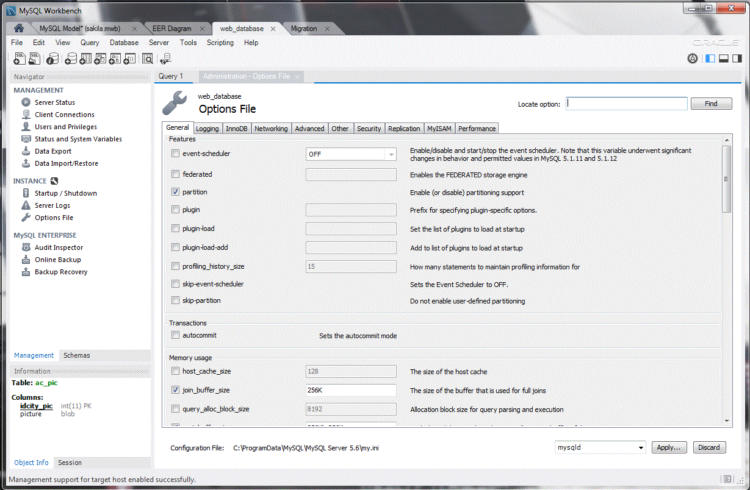Image resolution: width=750 pixels, height=490 pixels.
Task: Uncheck the partition feature checkbox
Action: 175,191
